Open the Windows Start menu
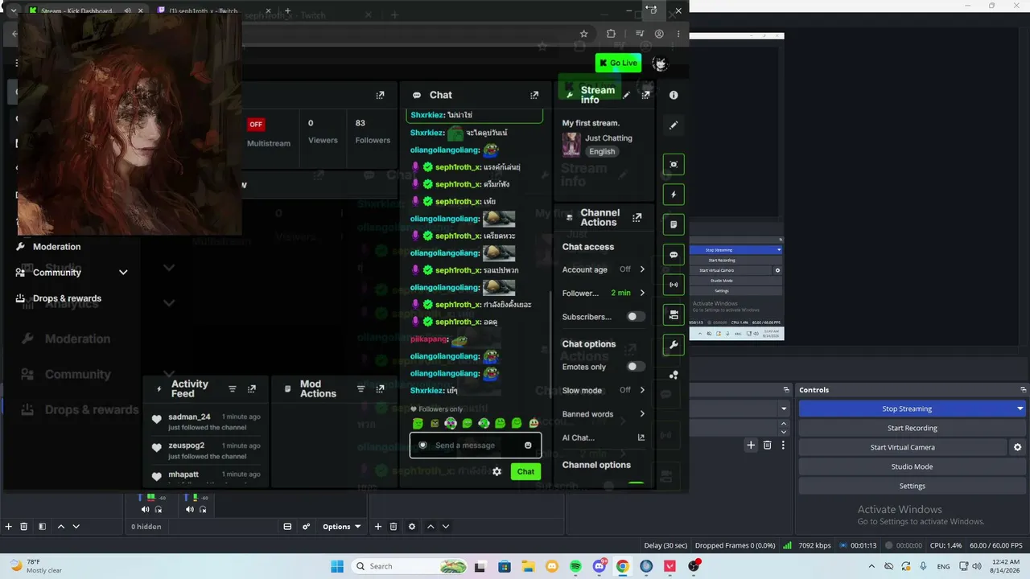Image resolution: width=1030 pixels, height=579 pixels. [x=337, y=566]
